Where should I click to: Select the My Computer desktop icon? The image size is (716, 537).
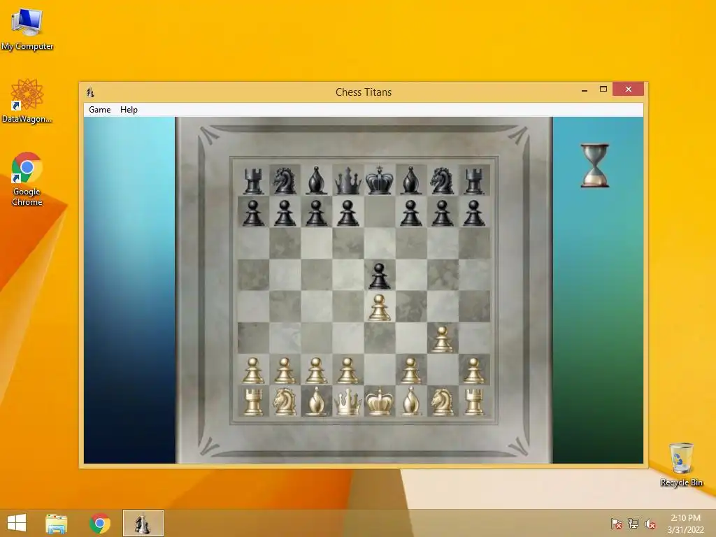[27, 29]
